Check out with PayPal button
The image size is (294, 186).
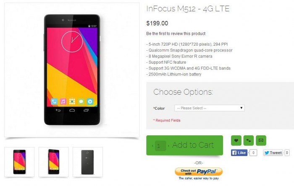coord(199,172)
